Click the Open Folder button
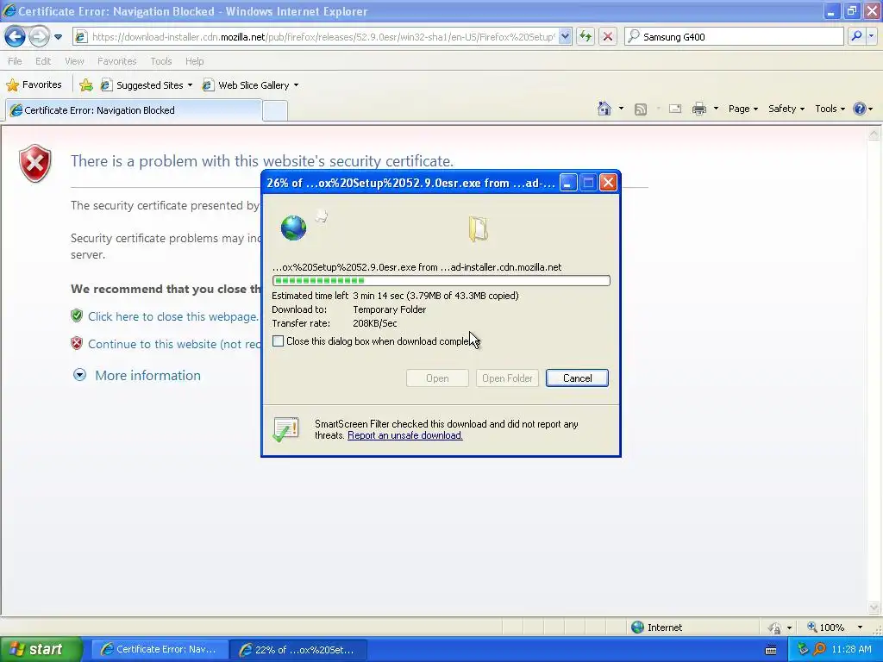The width and height of the screenshot is (883, 662). (507, 378)
